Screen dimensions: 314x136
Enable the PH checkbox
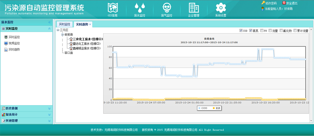click(262, 31)
